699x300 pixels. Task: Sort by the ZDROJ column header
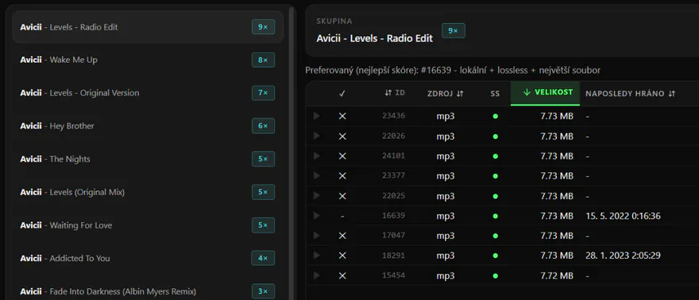pyautogui.click(x=446, y=94)
